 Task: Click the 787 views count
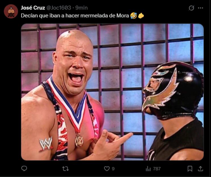point(157,169)
